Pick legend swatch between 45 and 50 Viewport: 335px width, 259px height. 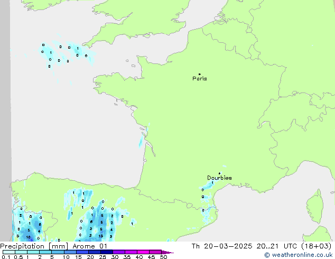(x=155, y=252)
